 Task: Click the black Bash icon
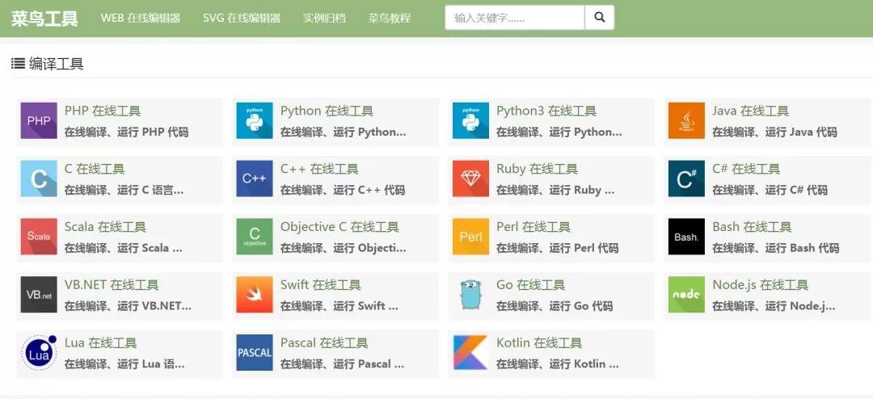(x=686, y=237)
